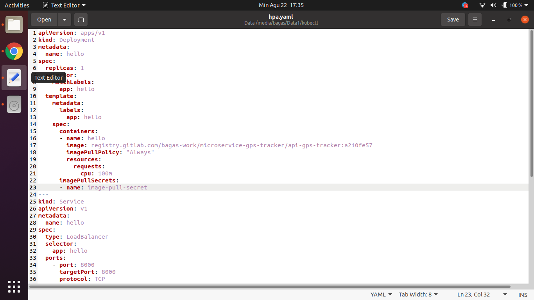
Task: Open the Tab Width: 8 dropdown
Action: tap(418, 295)
